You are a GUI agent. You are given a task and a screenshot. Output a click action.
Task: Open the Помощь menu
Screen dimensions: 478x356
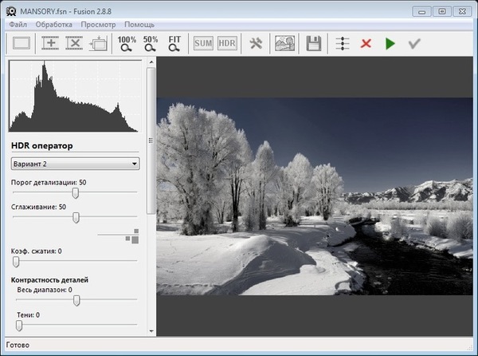click(139, 25)
